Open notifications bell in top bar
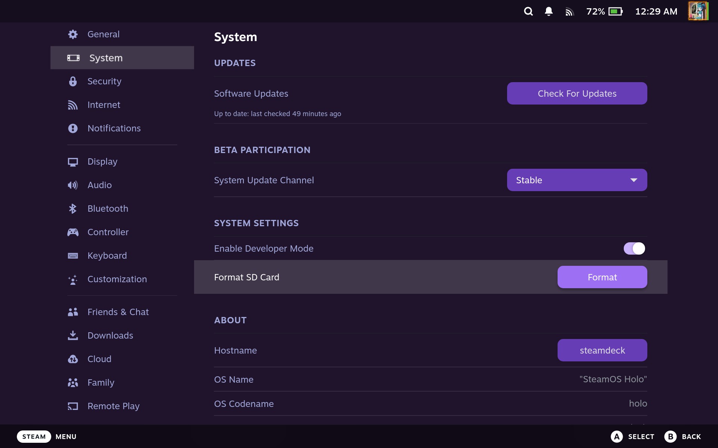The image size is (718, 448). pos(549,12)
